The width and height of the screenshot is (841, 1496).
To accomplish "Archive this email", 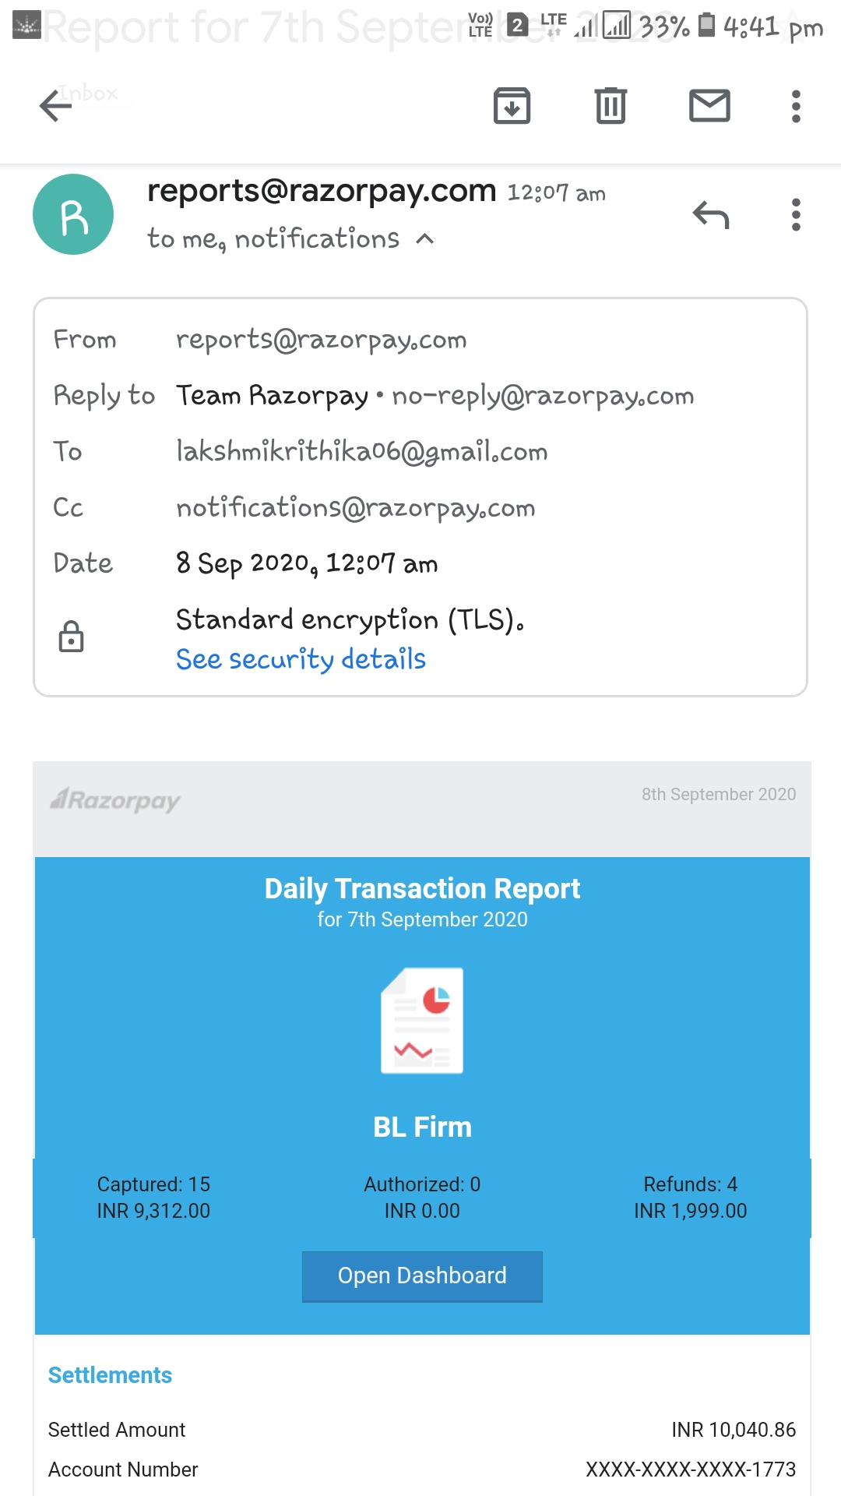I will coord(512,106).
